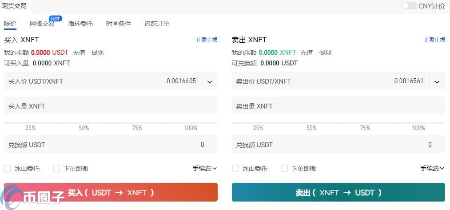Viewport: 450px width, 210px height.
Task: Click 提现 next to USDT balance
Action: coord(98,52)
